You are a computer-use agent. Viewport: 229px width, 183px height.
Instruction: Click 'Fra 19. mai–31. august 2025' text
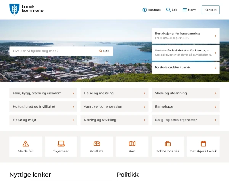[x=172, y=38]
